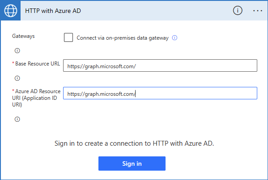268x180 pixels.
Task: Click the sign-in prompt text above the button
Action: (134, 143)
